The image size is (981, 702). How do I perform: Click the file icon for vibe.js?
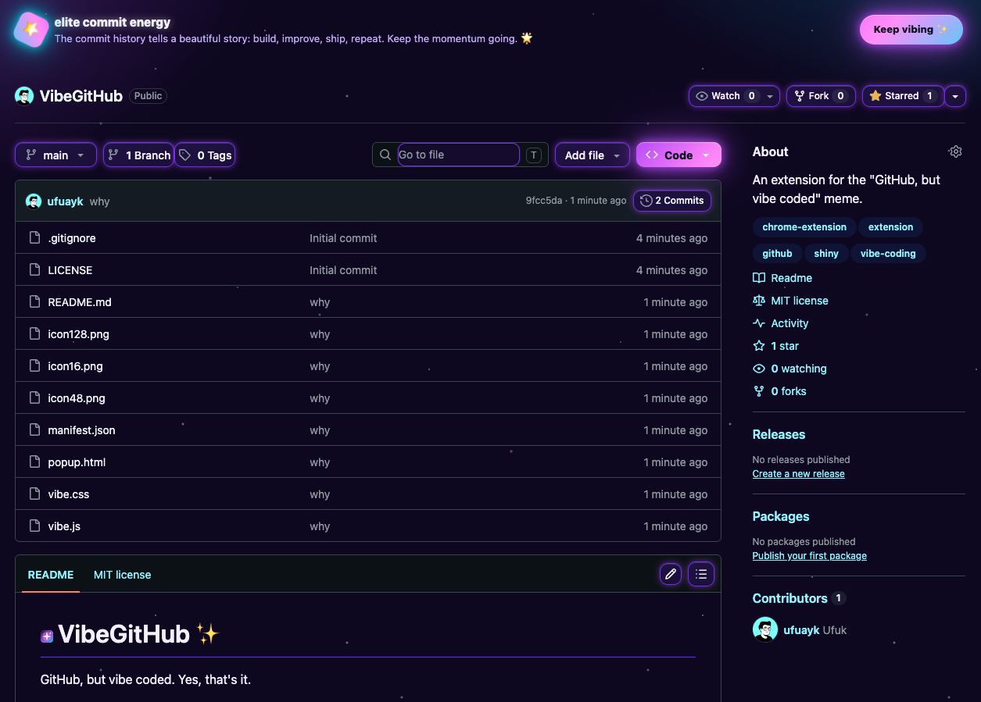pyautogui.click(x=34, y=526)
